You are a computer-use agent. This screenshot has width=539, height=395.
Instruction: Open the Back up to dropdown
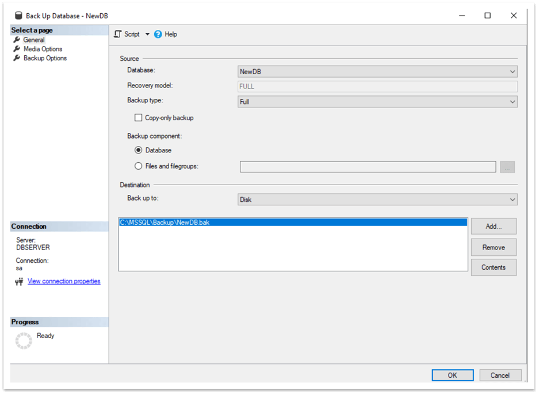tap(512, 198)
